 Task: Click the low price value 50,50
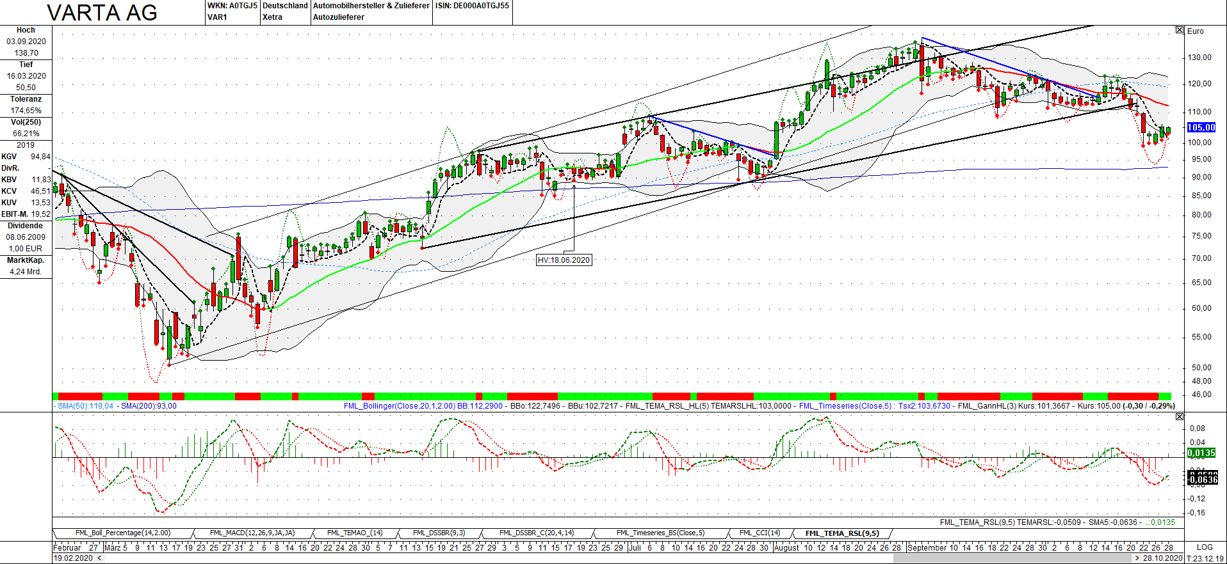tap(26, 88)
